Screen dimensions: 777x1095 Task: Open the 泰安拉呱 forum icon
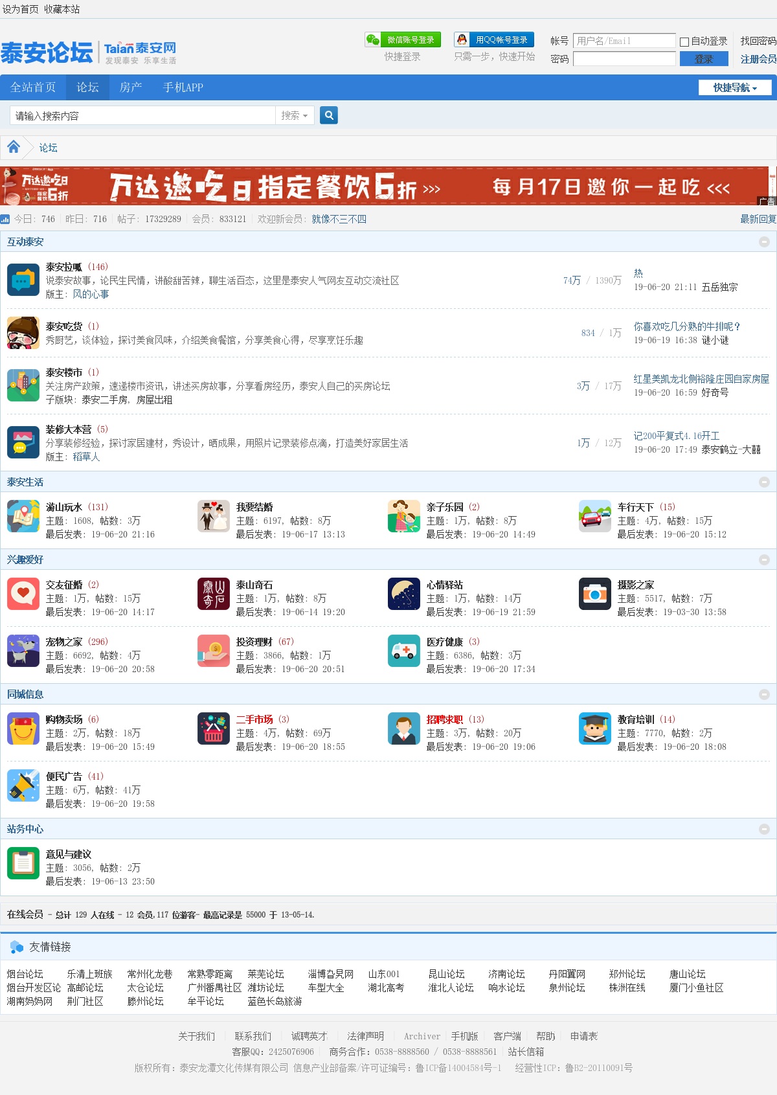click(23, 280)
